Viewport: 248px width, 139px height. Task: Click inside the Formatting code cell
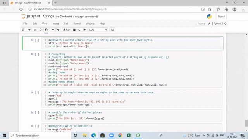132,69
